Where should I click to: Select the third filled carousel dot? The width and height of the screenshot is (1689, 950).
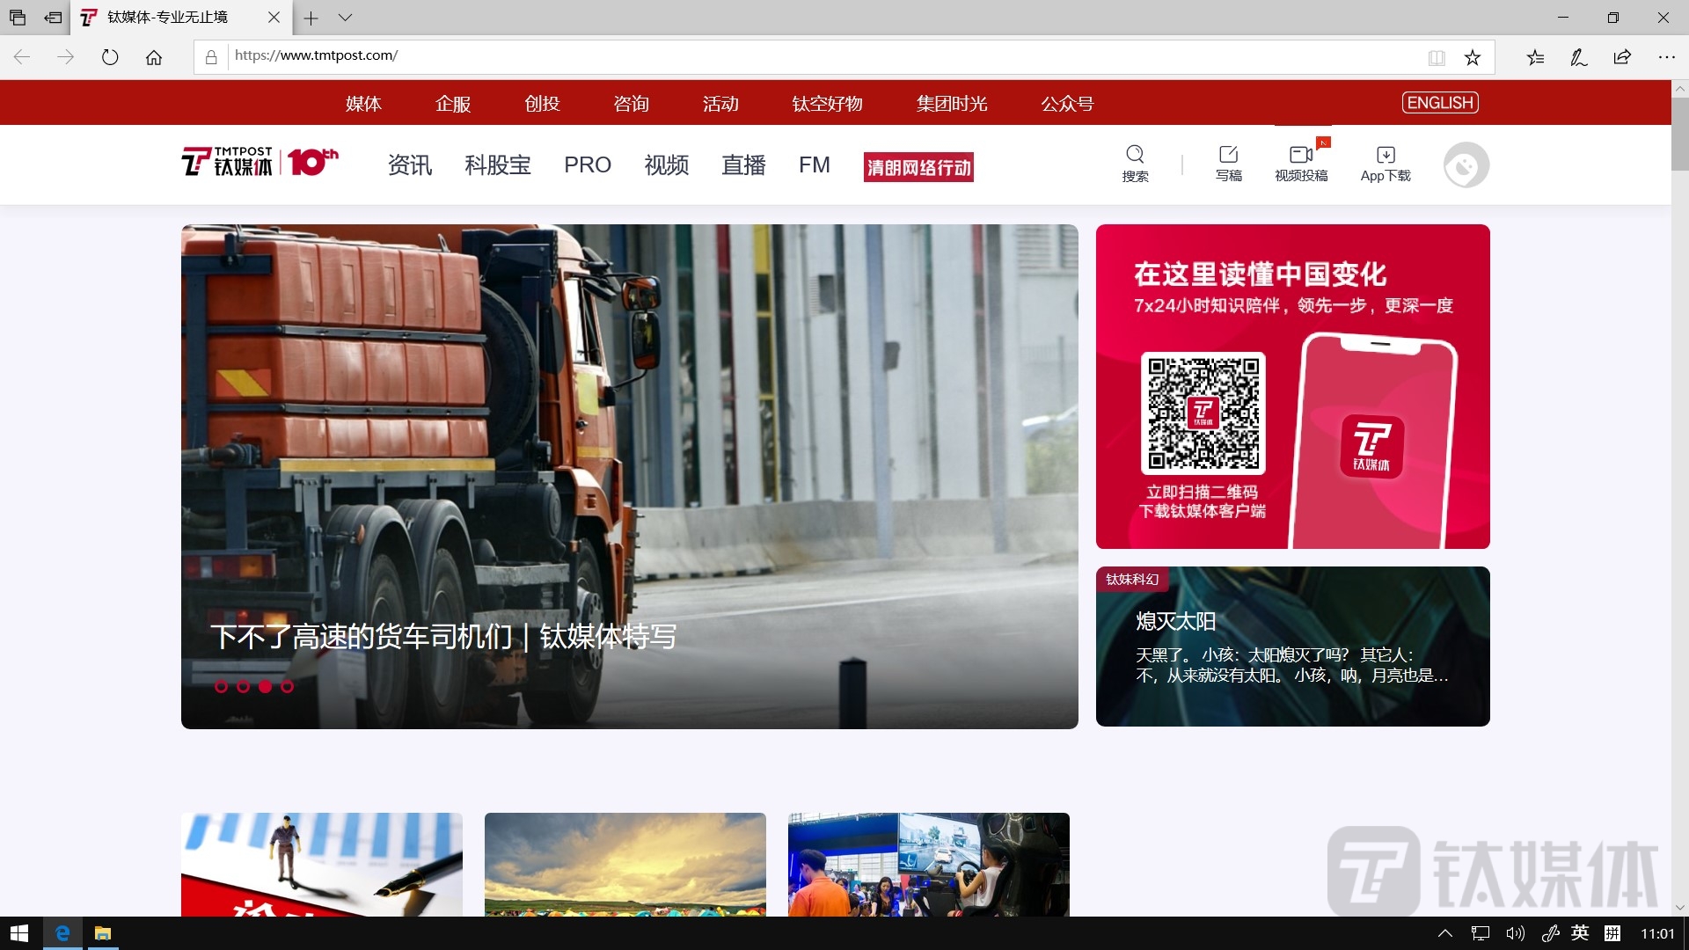click(x=265, y=686)
